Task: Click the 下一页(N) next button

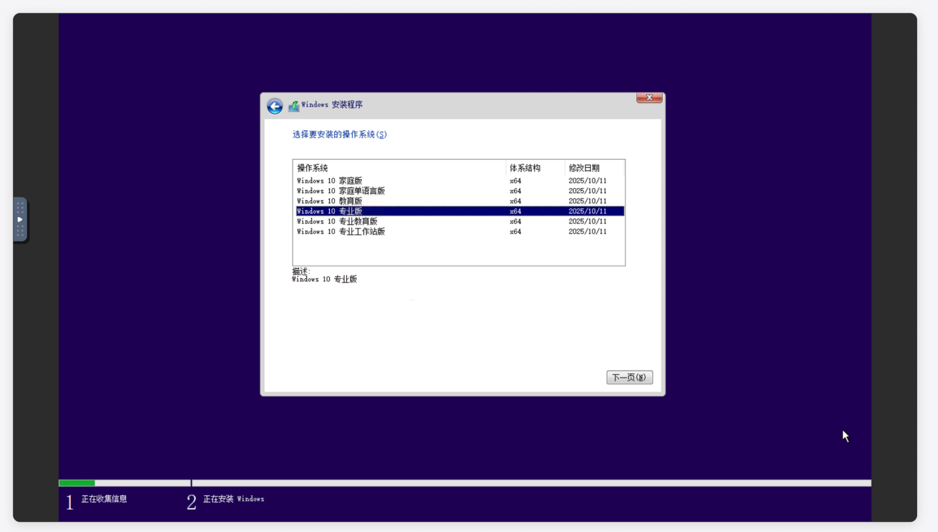Action: click(x=629, y=377)
